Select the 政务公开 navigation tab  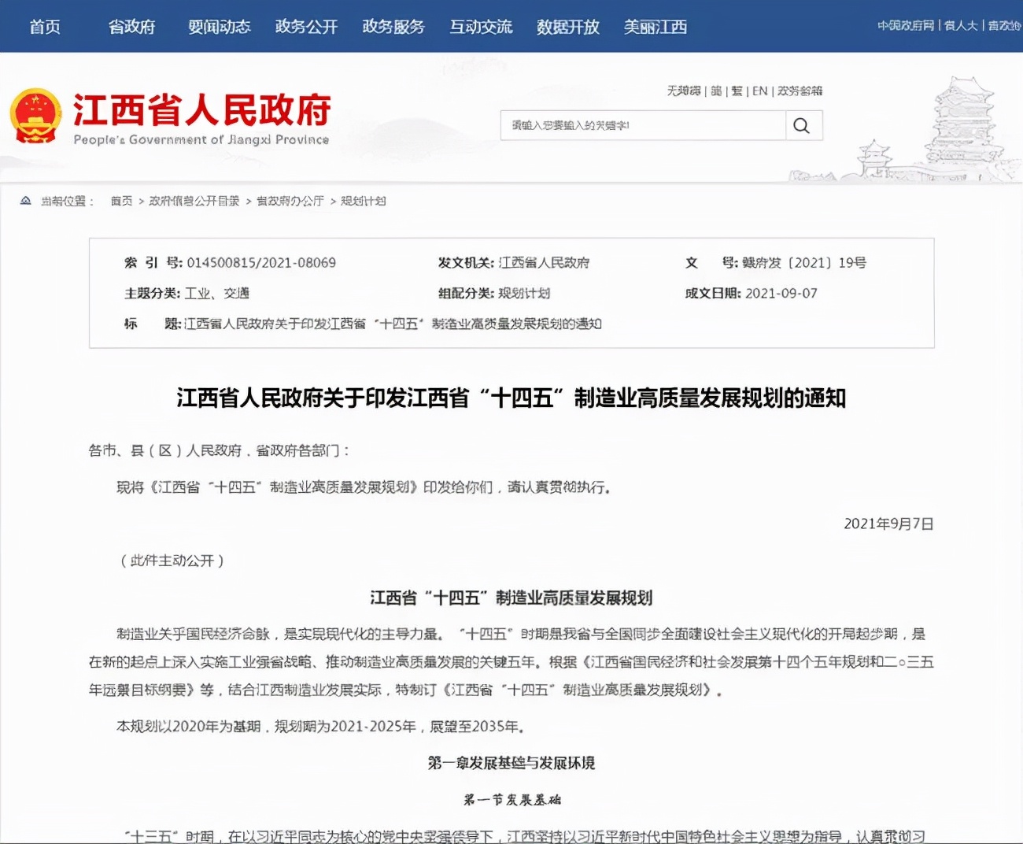pyautogui.click(x=305, y=26)
